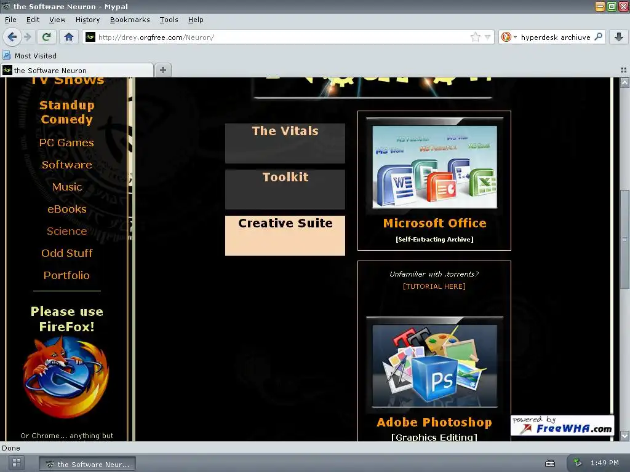Click the forward navigation arrow
The image size is (630, 472).
coord(27,37)
